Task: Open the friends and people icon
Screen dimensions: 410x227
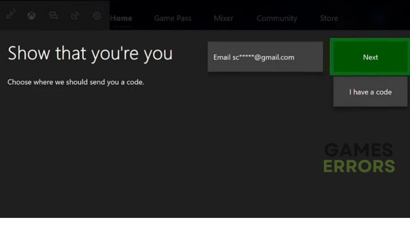Action: (x=10, y=15)
